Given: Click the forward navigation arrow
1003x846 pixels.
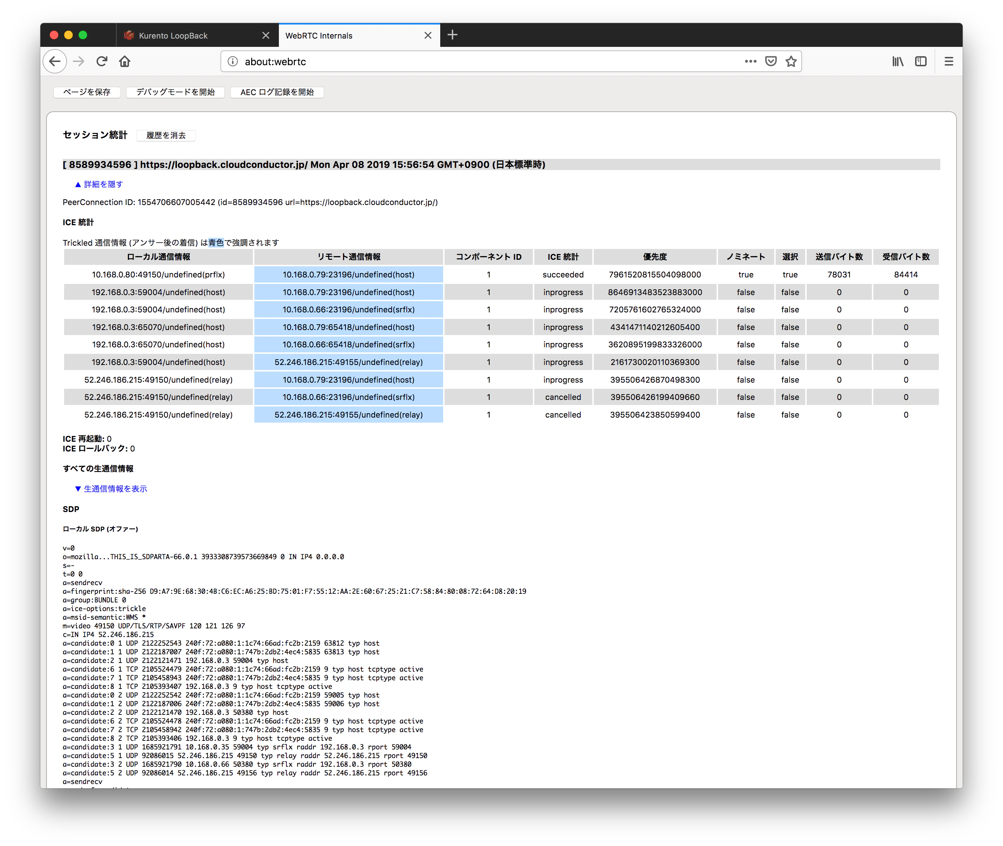Looking at the screenshot, I should tap(79, 61).
